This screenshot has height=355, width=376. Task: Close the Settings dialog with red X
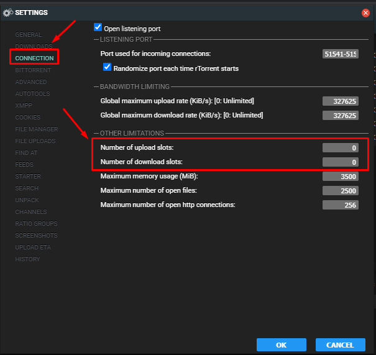(x=365, y=12)
